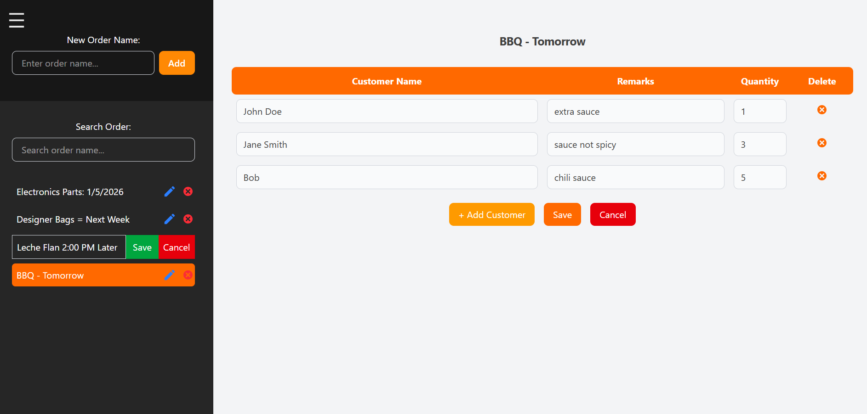This screenshot has height=414, width=867.
Task: Focus the Enter order name field
Action: pyautogui.click(x=83, y=63)
